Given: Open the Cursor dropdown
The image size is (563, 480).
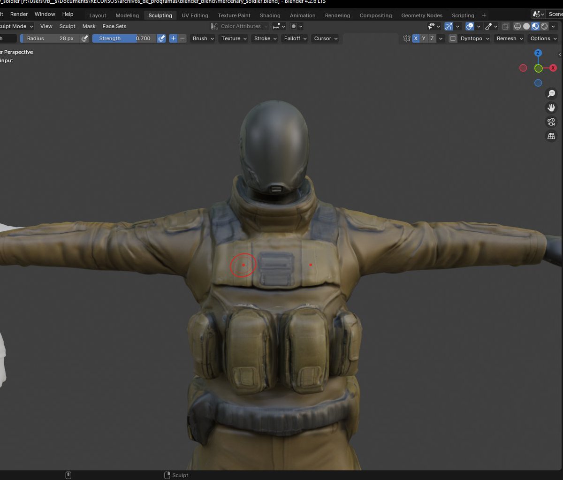Looking at the screenshot, I should coord(326,38).
